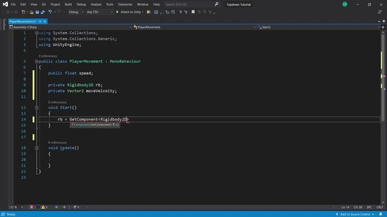Collapse the PlayerMovement class outline

[36, 61]
